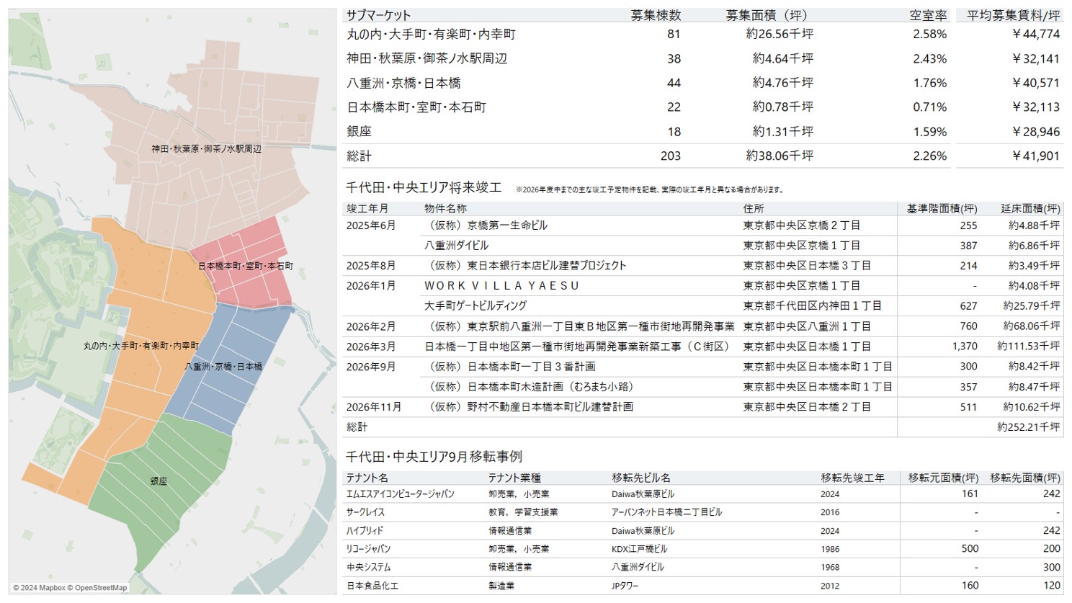Select the 銀座 row in submarket table
Image resolution: width=1072 pixels, height=603 pixels.
[x=702, y=131]
